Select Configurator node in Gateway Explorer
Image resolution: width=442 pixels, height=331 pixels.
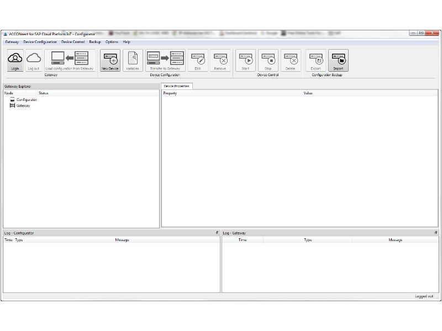[x=26, y=100]
